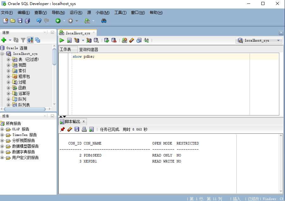Select the 用户定义的报告 folder
Screen dimensions: 285x201
click(25, 157)
